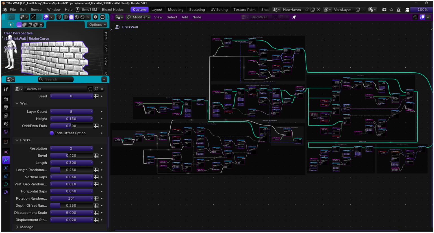Viewport: 434px width, 233px height.
Task: Open the Tool properties tab
Action: point(6,89)
